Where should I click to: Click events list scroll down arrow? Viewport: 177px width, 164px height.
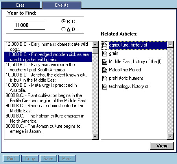(95, 136)
